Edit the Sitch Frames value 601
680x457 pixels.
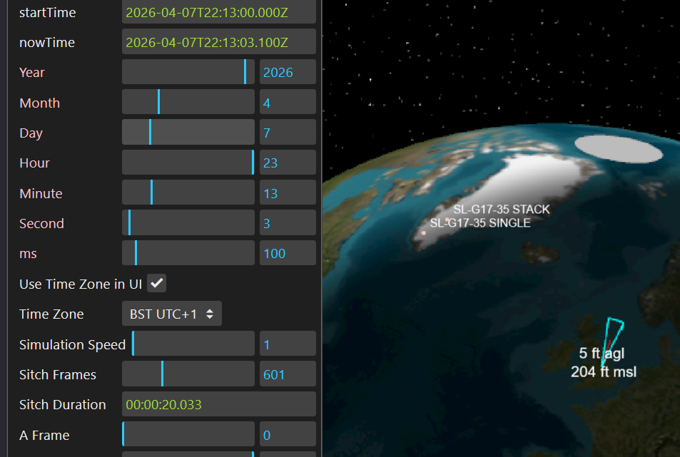(x=288, y=374)
